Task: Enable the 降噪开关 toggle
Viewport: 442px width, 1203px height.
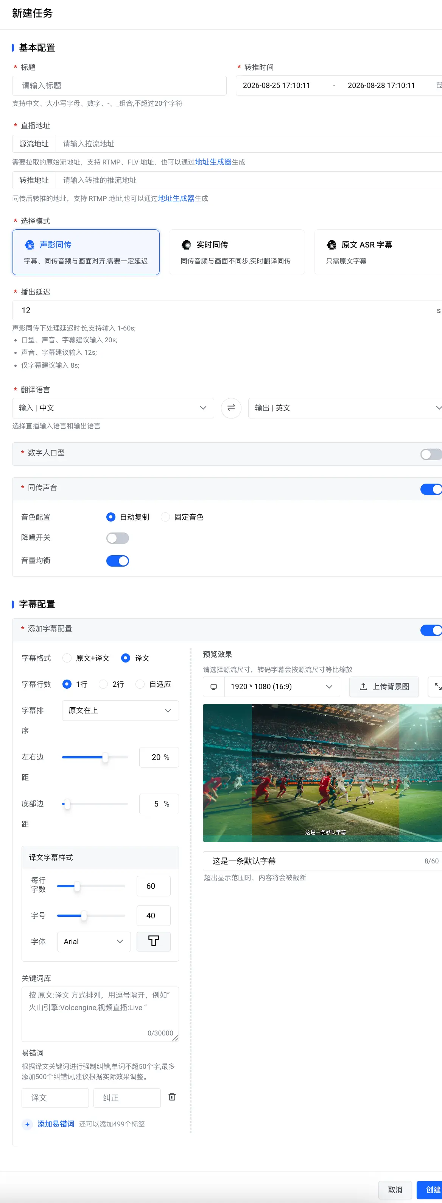Action: point(117,538)
